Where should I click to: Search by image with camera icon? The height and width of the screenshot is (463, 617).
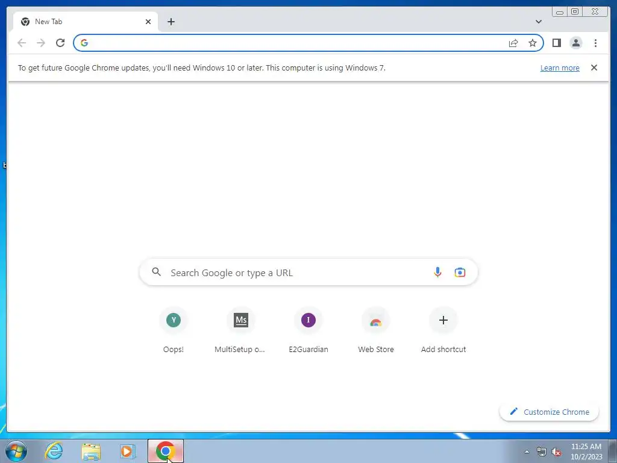[460, 272]
